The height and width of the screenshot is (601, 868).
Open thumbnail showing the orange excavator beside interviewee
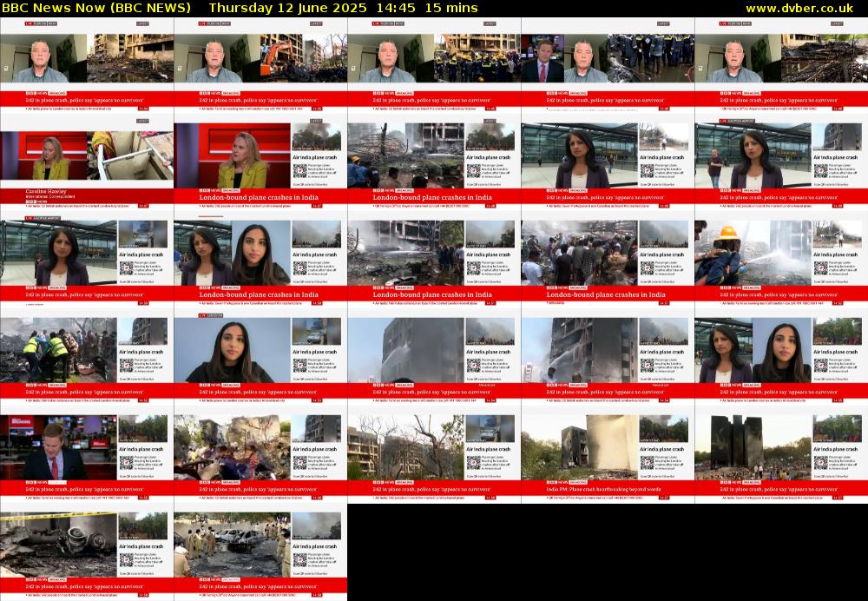click(260, 65)
